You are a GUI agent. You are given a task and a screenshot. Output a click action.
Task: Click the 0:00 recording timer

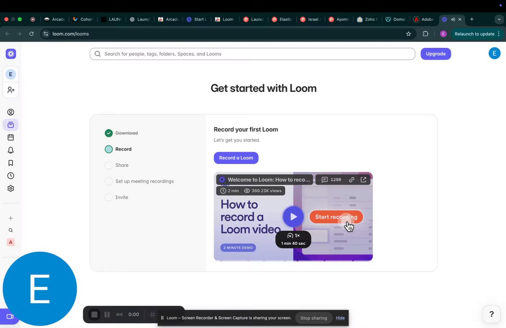(134, 315)
